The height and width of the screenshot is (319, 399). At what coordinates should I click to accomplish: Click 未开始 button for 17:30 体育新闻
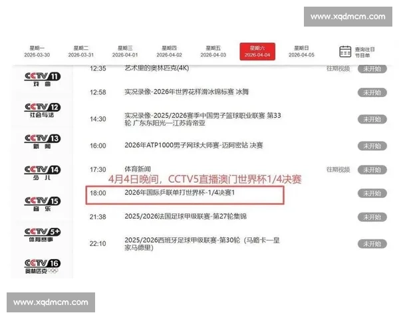click(372, 170)
